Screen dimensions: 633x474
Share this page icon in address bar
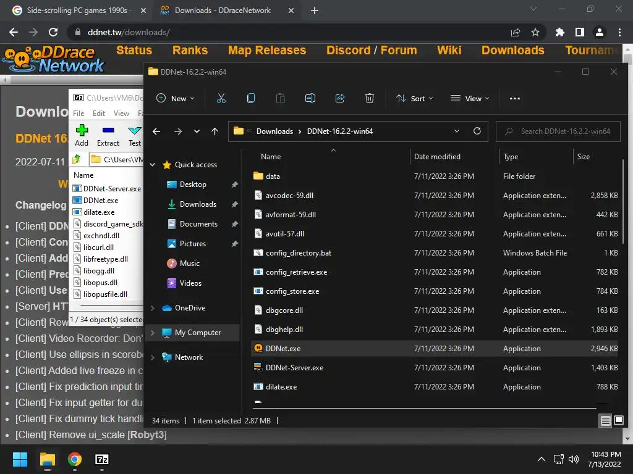coord(516,32)
